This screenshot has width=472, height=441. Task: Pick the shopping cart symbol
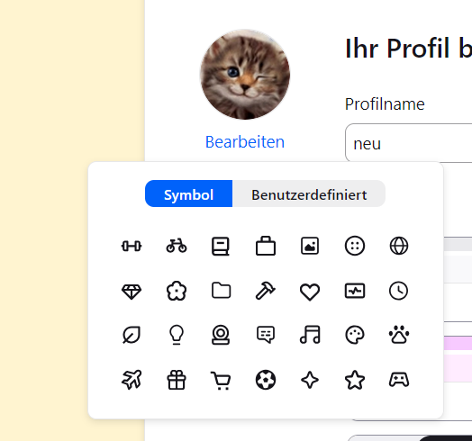pyautogui.click(x=221, y=381)
